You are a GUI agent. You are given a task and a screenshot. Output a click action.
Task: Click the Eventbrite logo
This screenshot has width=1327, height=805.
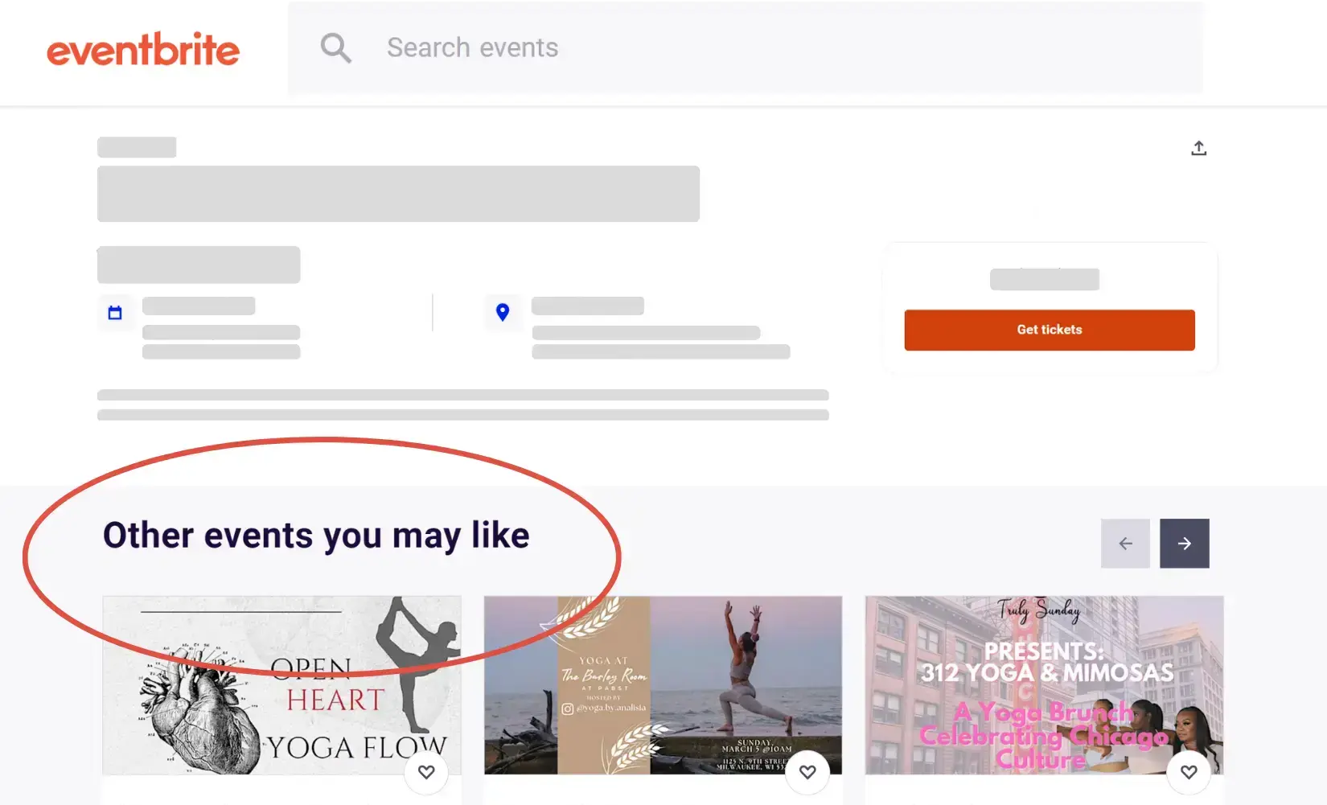[x=143, y=50]
